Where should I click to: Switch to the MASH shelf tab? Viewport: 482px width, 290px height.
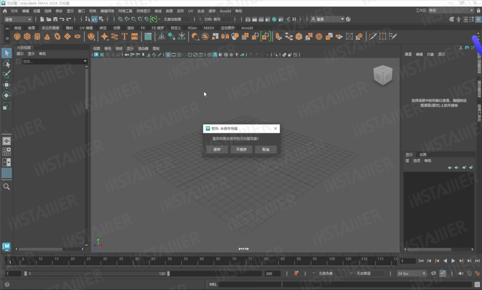(209, 28)
